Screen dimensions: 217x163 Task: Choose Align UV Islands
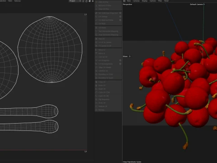point(108,67)
